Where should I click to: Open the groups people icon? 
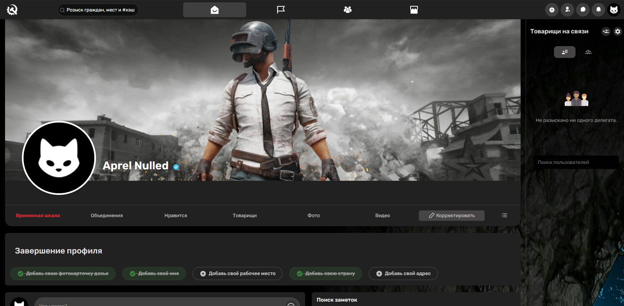(x=348, y=10)
